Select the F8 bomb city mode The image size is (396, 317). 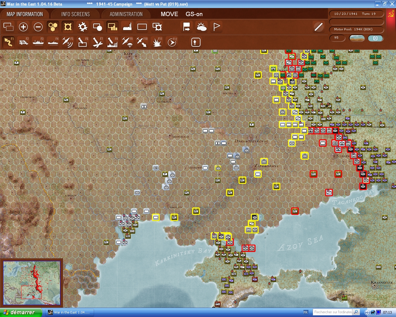112,42
